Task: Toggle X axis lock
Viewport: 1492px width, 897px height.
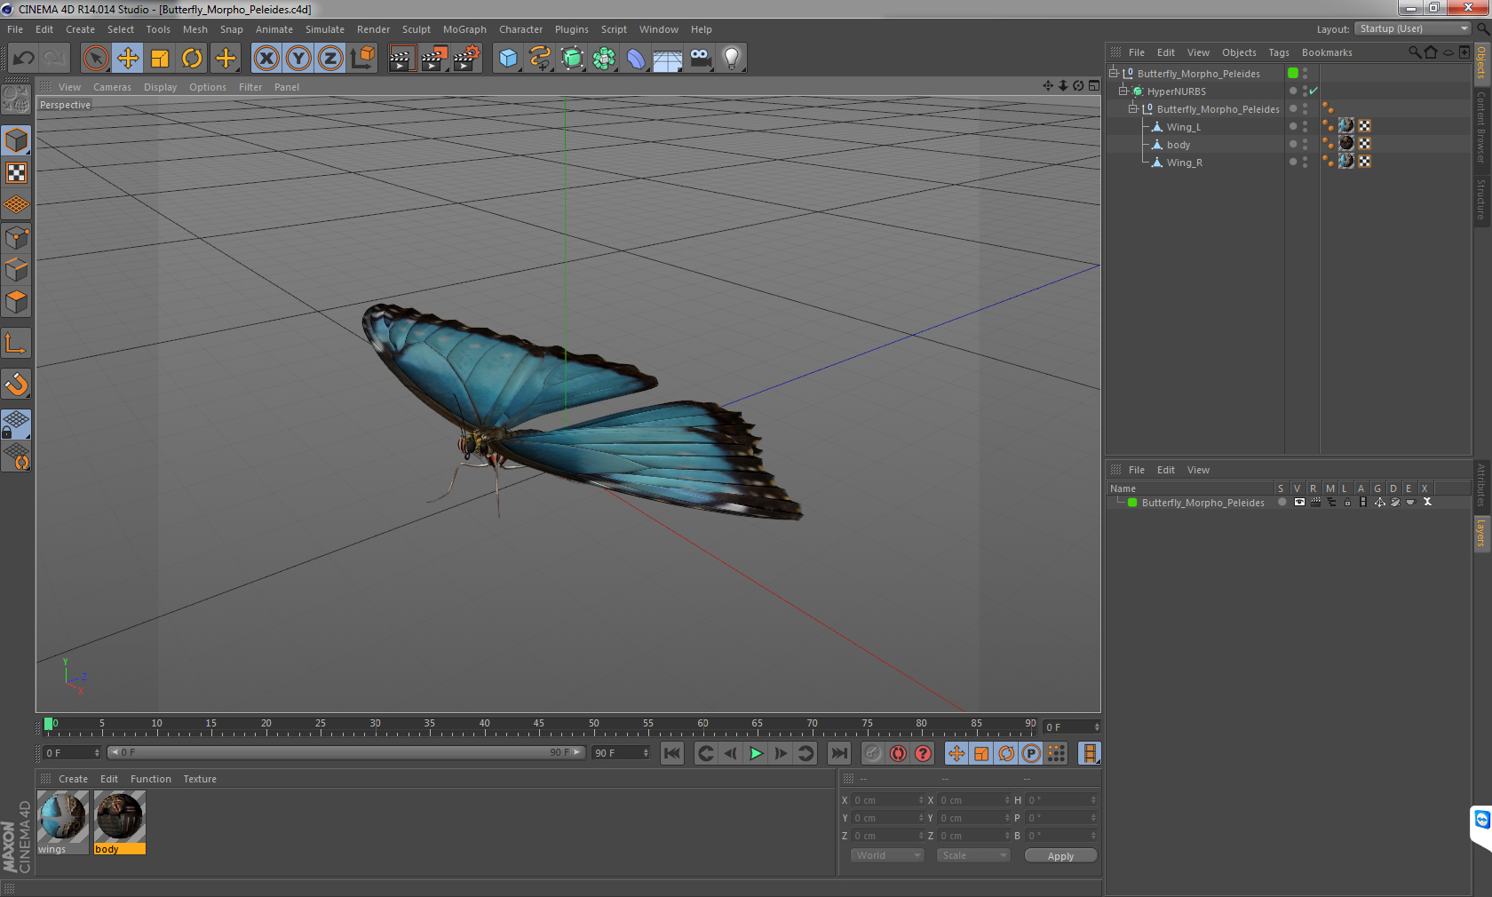Action: 266,59
